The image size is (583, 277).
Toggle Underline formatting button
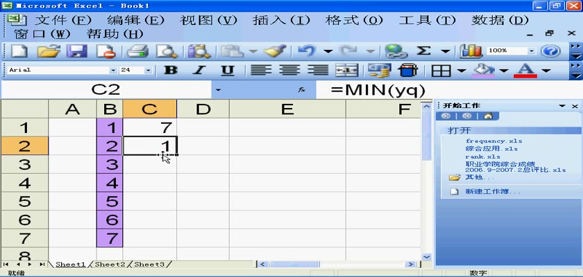point(228,70)
